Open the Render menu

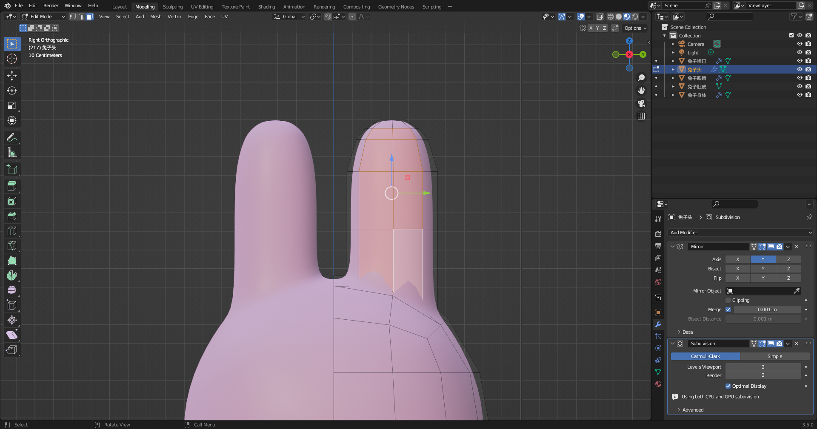(51, 6)
